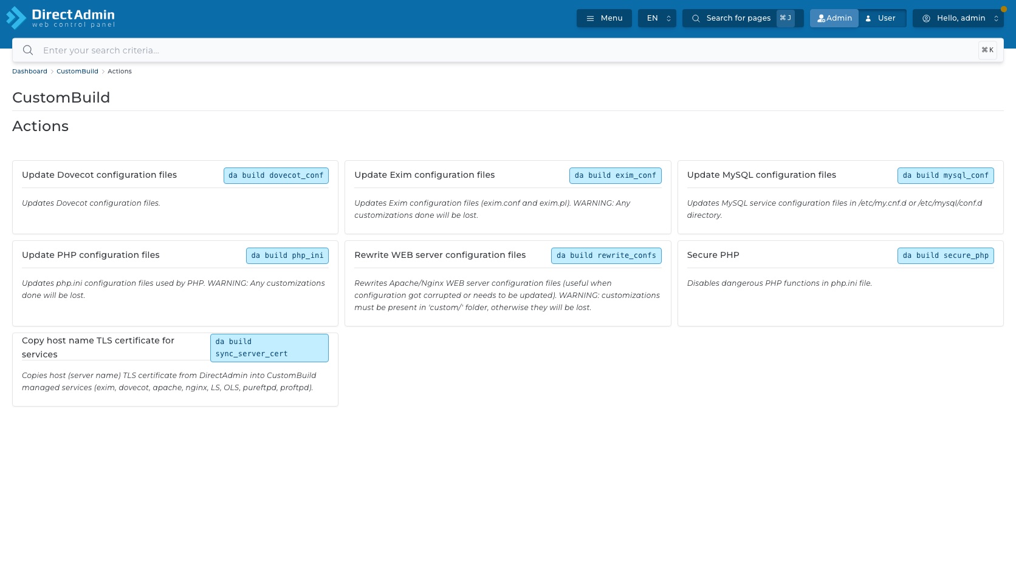The width and height of the screenshot is (1016, 571).
Task: Click the magnifier icon in Search for pages
Action: pos(696,18)
